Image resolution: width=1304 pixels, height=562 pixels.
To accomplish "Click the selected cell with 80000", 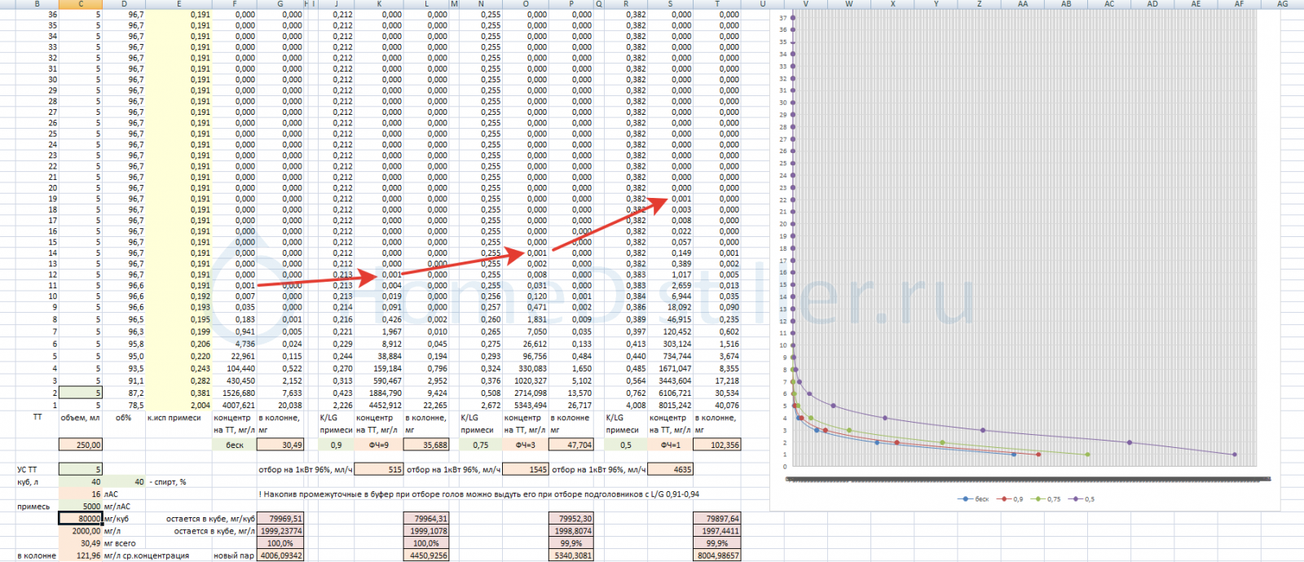I will pos(81,518).
